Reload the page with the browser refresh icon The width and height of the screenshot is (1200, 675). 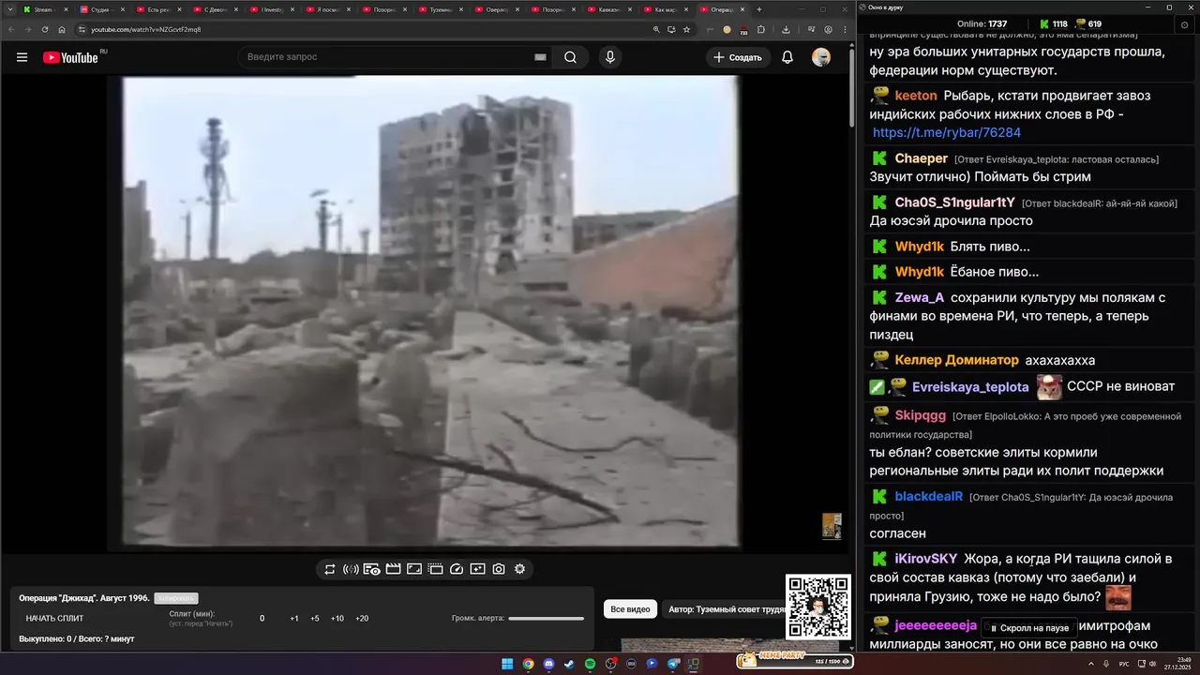[x=45, y=29]
